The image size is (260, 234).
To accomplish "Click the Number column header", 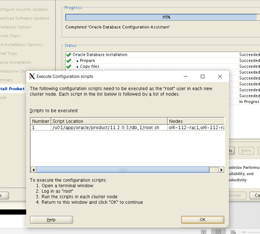I will (x=41, y=121).
